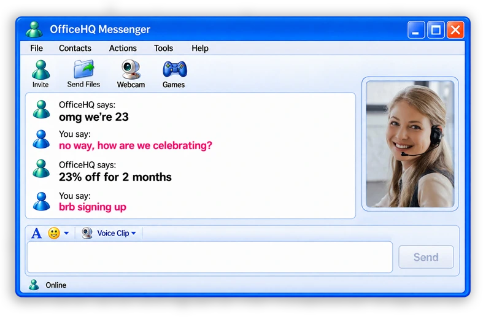Screen dimensions: 494x319
Task: Expand the emoticon dropdown arrow
Action: pos(66,233)
